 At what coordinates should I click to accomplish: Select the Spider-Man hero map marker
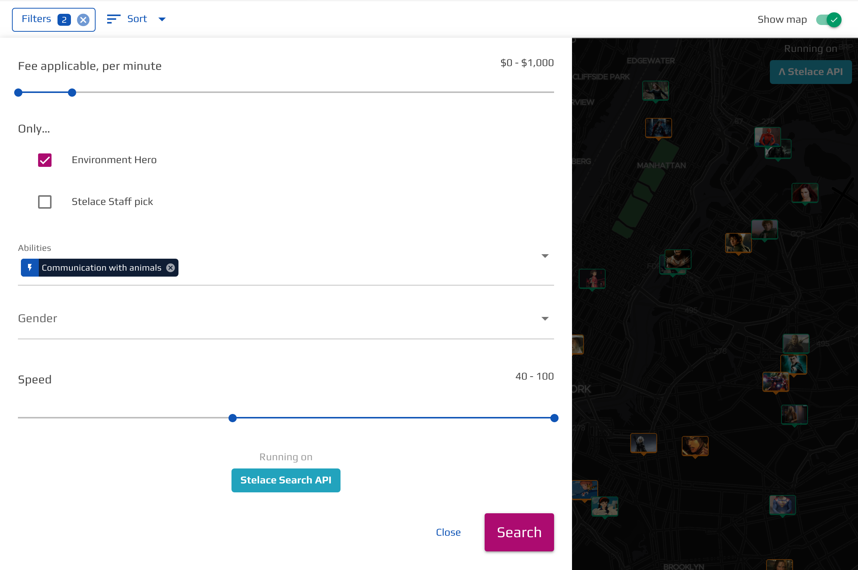click(767, 137)
